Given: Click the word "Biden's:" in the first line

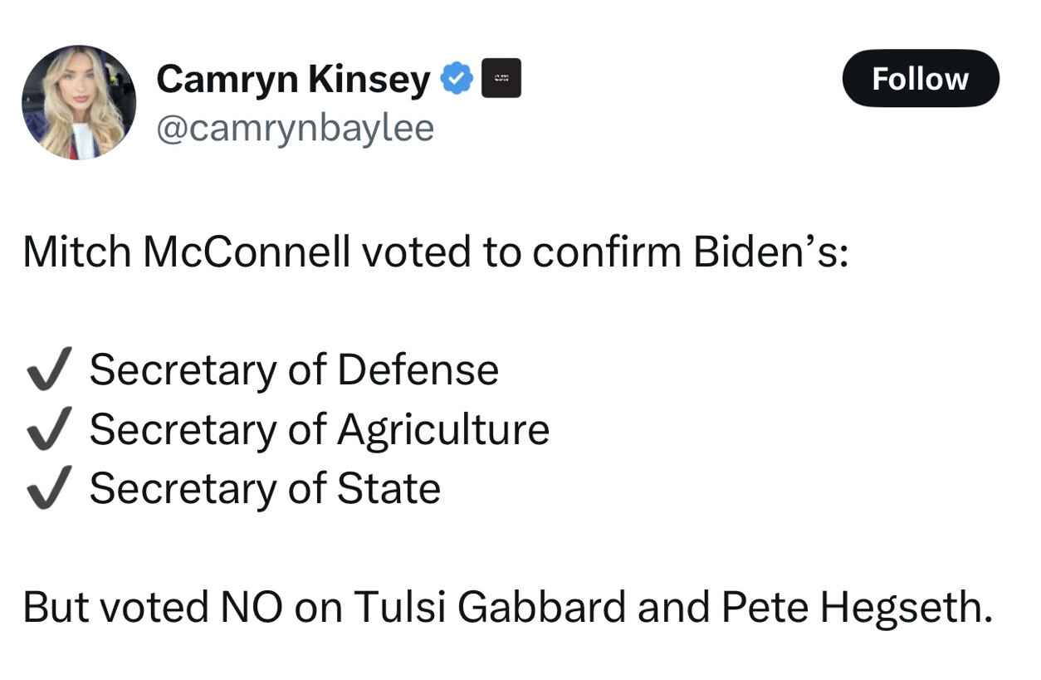Looking at the screenshot, I should tap(771, 252).
